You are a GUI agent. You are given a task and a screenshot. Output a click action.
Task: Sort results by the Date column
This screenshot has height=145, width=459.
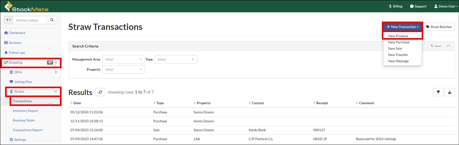[78, 103]
